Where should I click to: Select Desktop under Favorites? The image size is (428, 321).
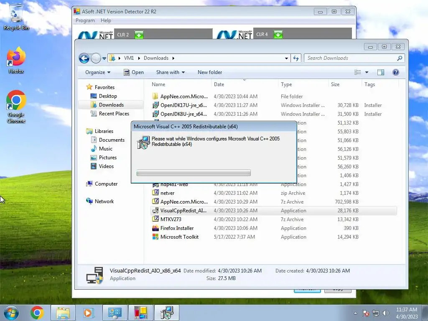[104, 96]
